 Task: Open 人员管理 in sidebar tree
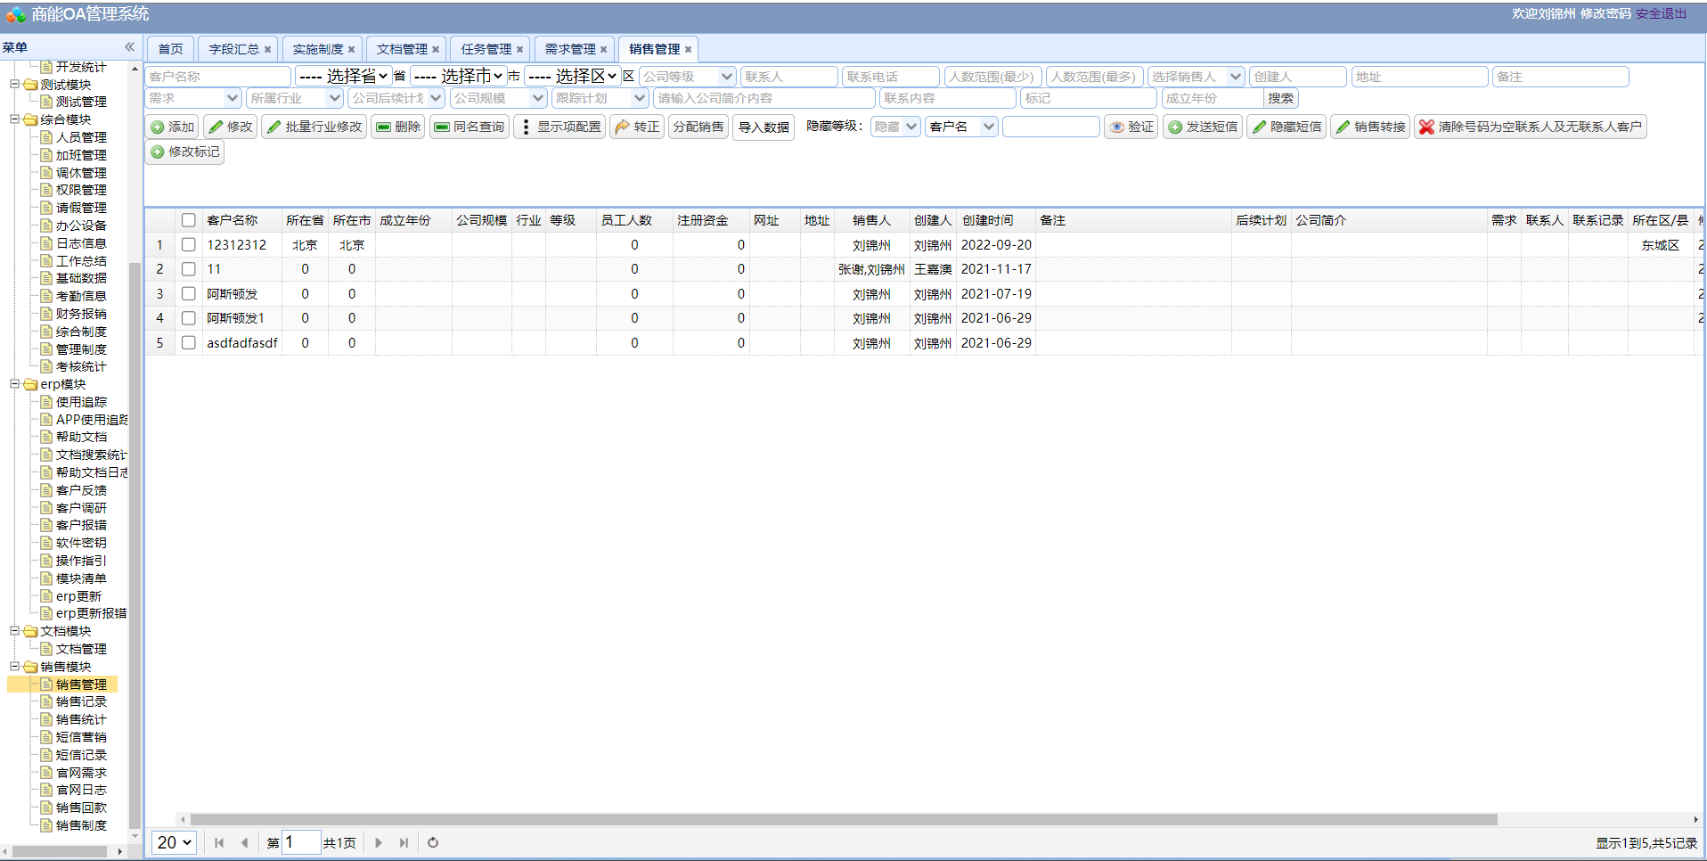tap(81, 137)
